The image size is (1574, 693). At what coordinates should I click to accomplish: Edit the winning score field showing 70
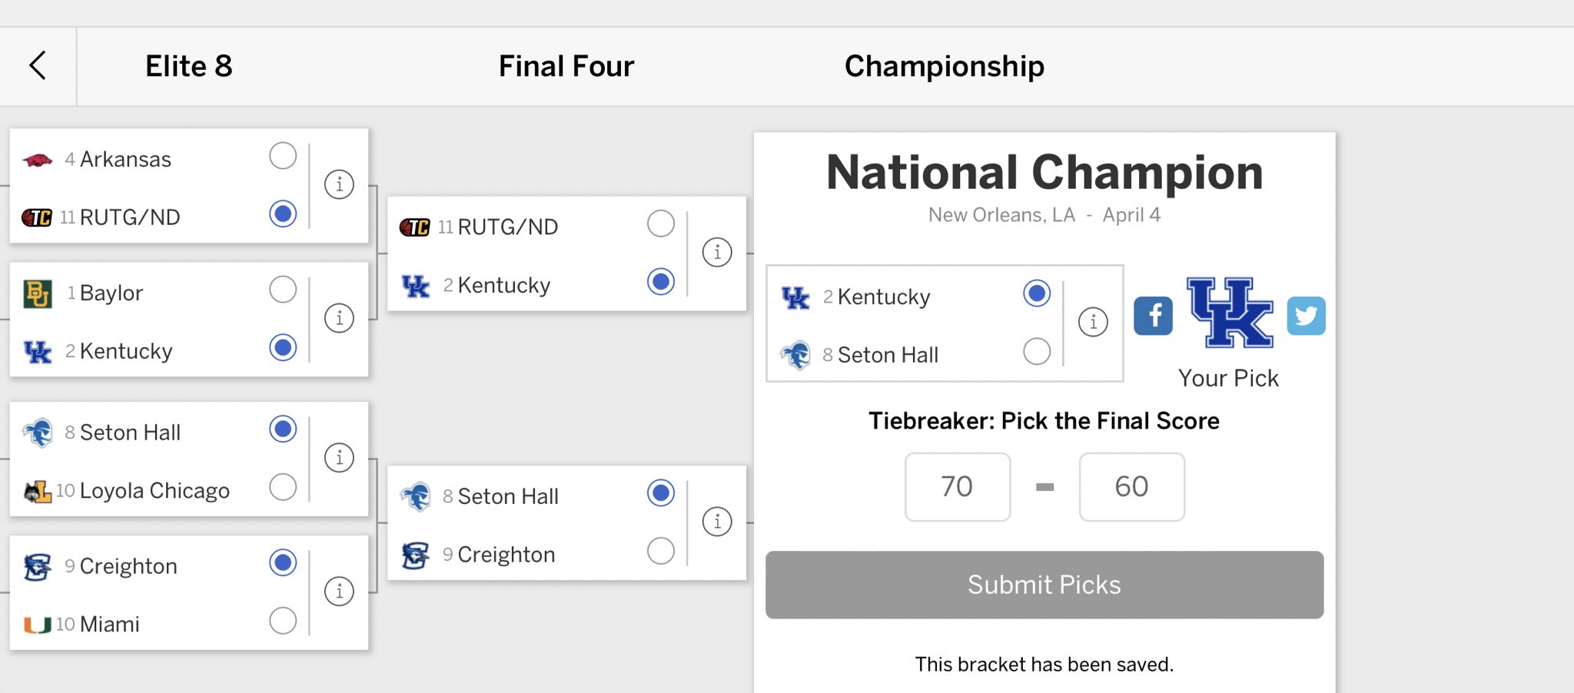[958, 486]
